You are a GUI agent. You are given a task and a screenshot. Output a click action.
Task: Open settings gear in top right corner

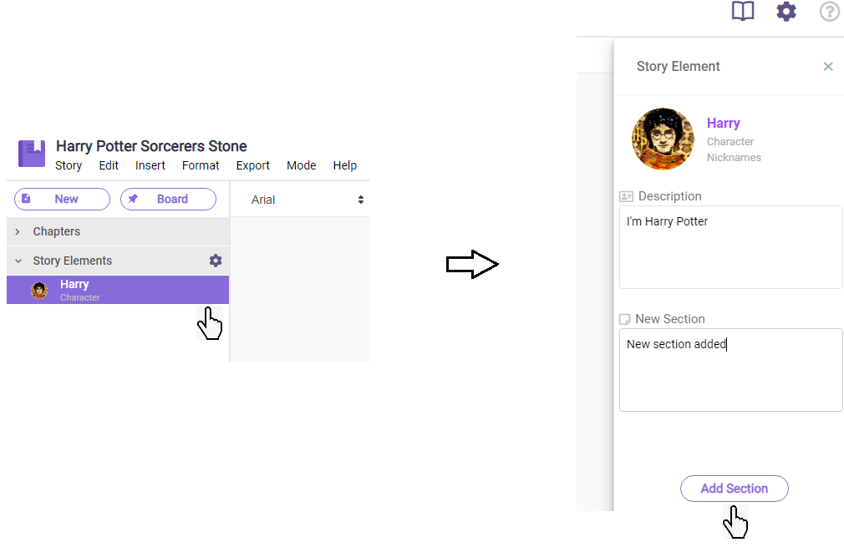[x=786, y=12]
